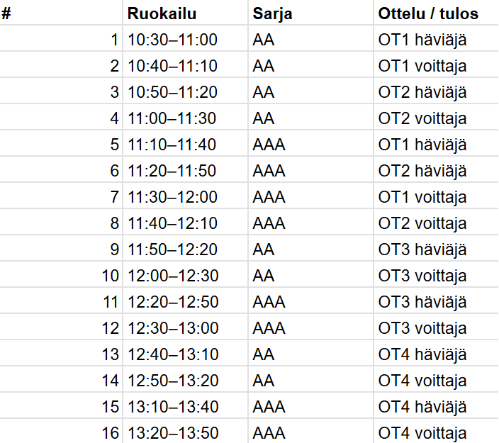Select the # header cell

(x=61, y=13)
